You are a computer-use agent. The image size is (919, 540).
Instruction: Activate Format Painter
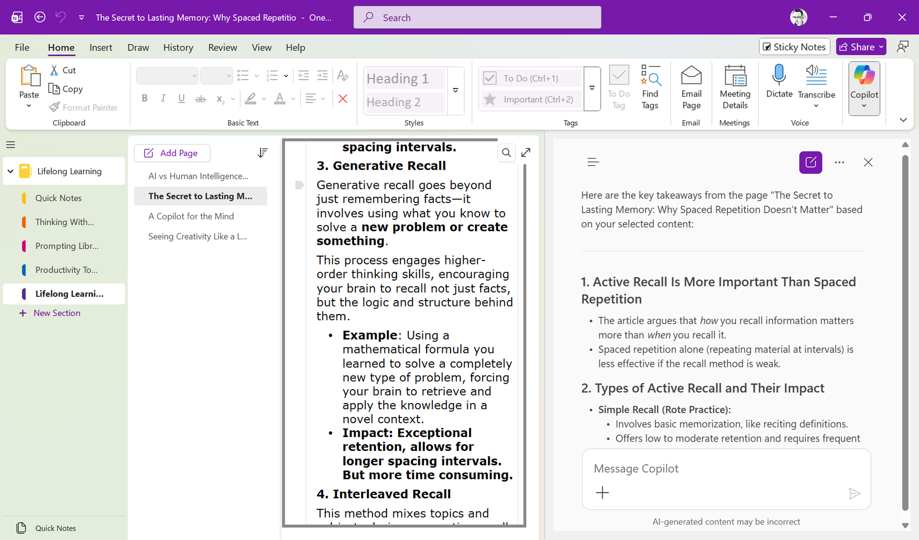pyautogui.click(x=83, y=107)
